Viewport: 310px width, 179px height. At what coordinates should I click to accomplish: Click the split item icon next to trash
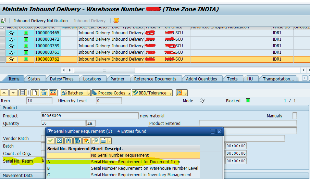pos(53,93)
